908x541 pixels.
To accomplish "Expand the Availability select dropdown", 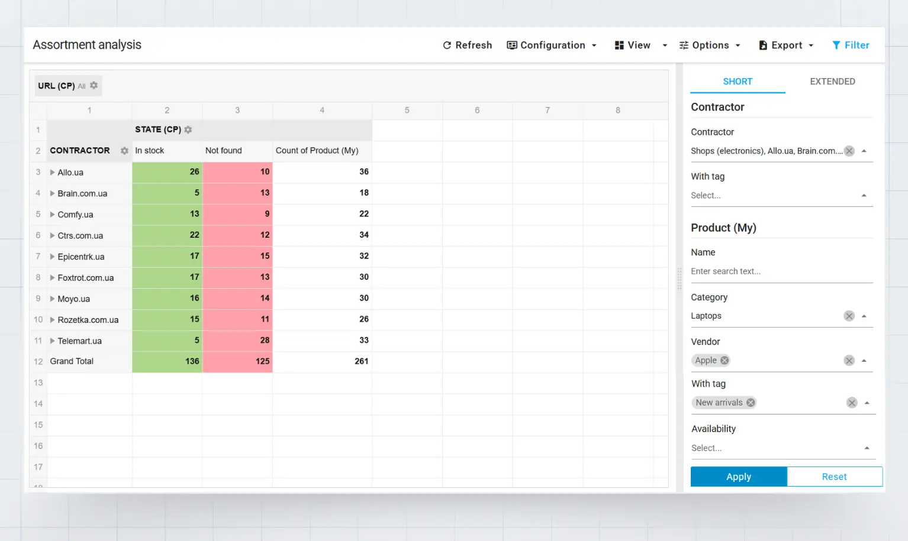I will 867,448.
